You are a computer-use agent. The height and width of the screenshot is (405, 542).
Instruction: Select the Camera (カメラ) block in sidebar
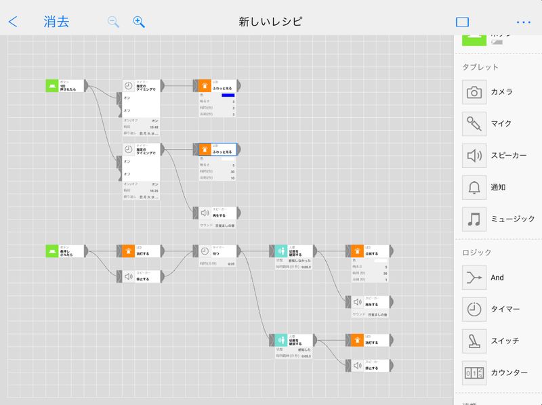[474, 91]
